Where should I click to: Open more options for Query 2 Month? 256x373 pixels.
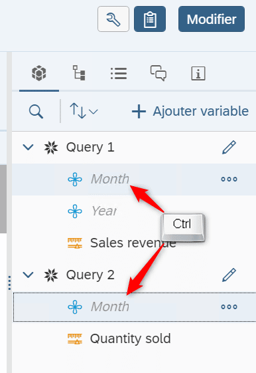point(229,307)
